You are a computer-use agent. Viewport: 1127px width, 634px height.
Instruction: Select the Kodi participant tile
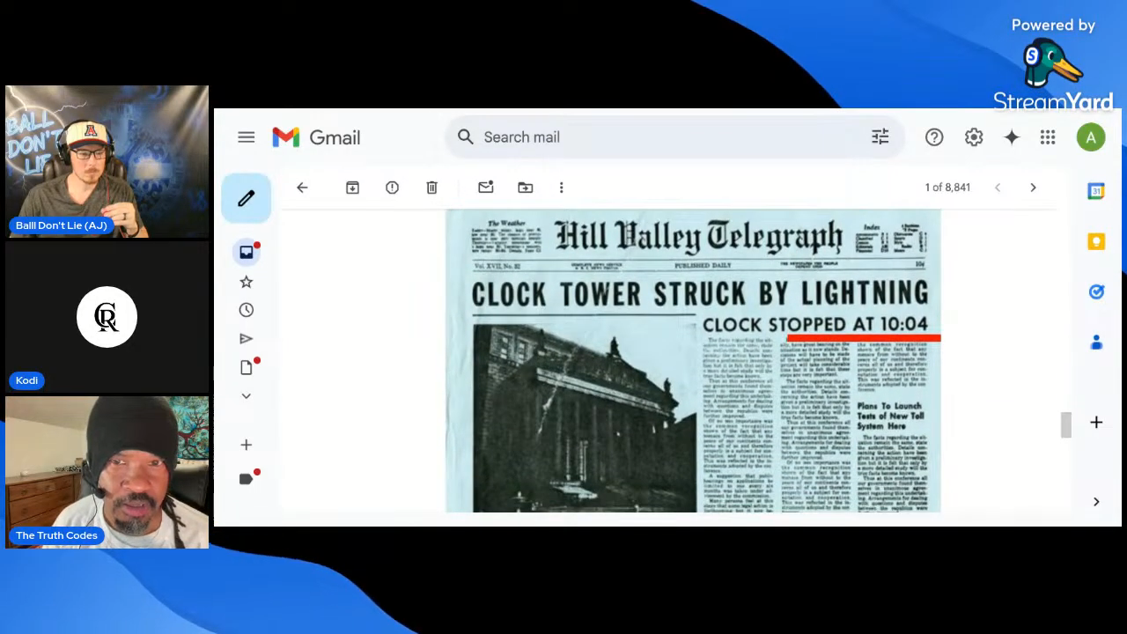click(x=107, y=317)
